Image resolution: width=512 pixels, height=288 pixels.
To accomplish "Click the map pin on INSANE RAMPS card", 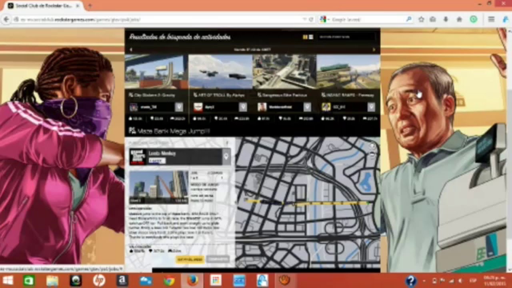I will pos(371,107).
